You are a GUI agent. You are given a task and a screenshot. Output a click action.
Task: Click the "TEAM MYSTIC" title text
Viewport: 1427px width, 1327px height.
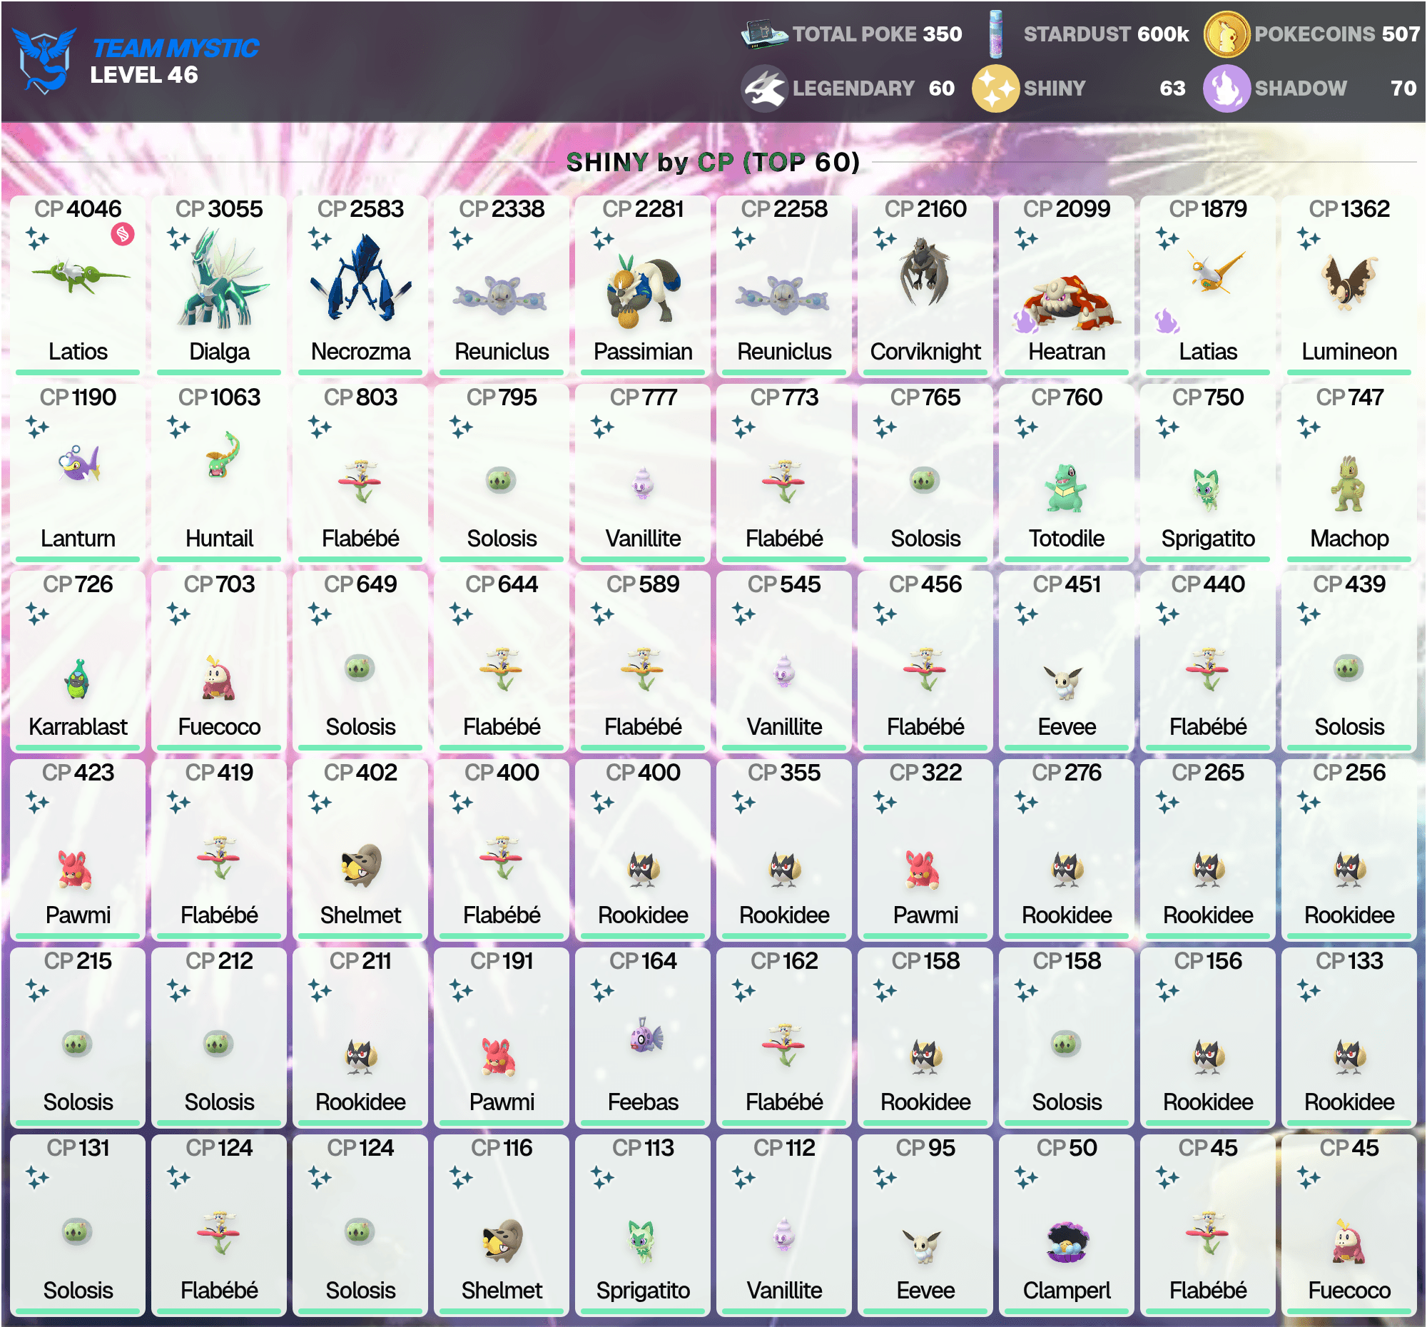[176, 48]
